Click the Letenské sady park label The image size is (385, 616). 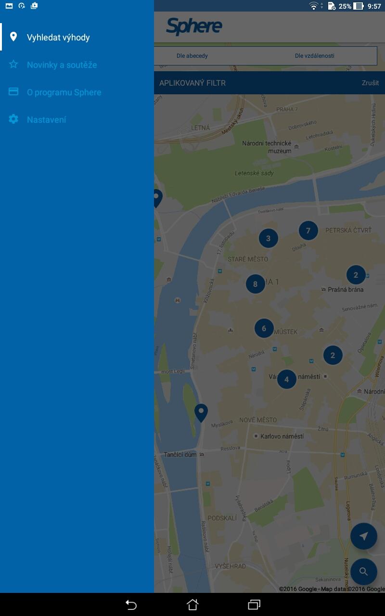point(254,173)
